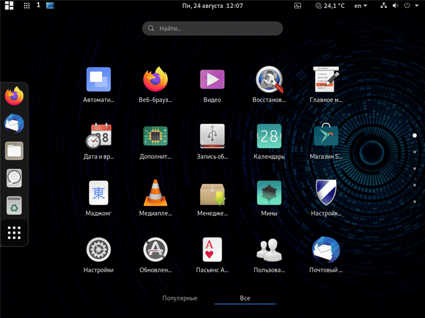The height and width of the screenshot is (318, 425).
Task: Go to last app grid page dot
Action: 414,202
